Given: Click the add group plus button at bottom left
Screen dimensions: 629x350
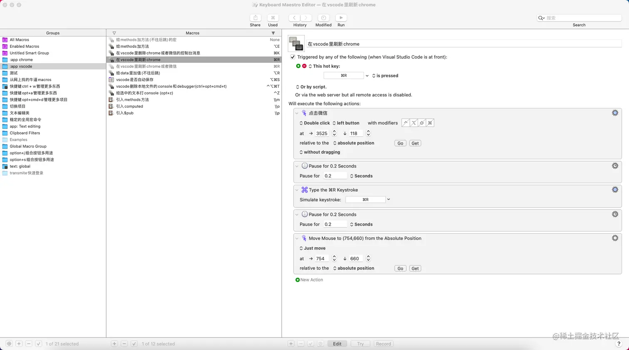Looking at the screenshot, I should point(19,344).
